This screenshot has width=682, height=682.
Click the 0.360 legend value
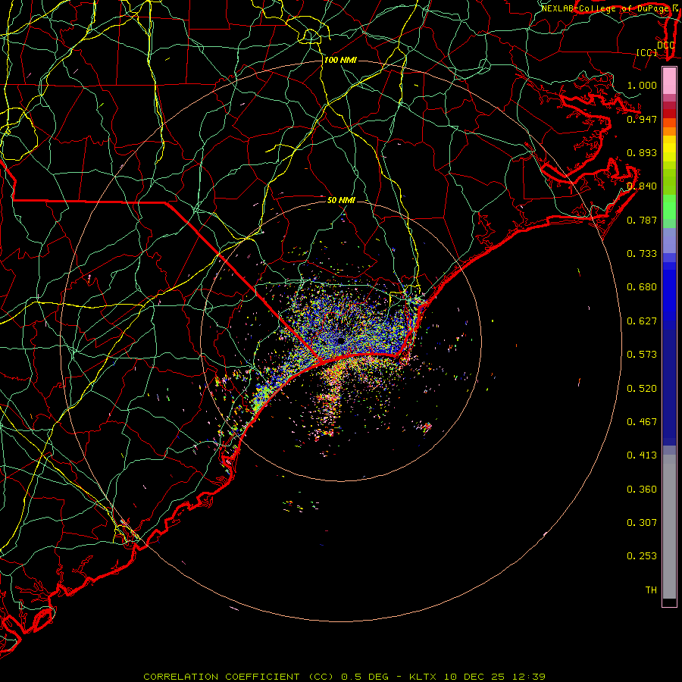(x=642, y=490)
